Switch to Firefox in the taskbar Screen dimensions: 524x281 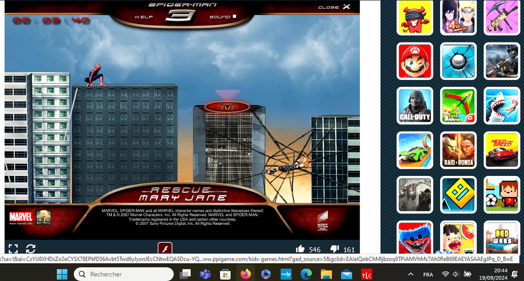pos(246,274)
